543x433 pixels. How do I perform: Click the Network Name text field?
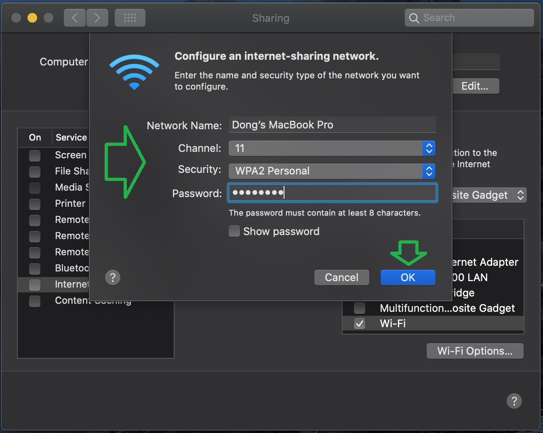click(x=332, y=125)
